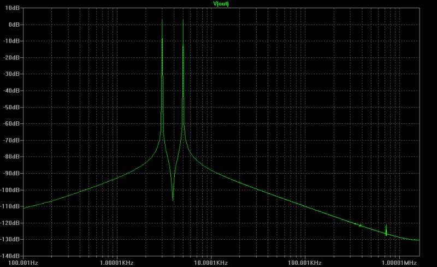Image resolution: width=437 pixels, height=267 pixels.
Task: Click the -30dB axis label
Action: click(11, 74)
